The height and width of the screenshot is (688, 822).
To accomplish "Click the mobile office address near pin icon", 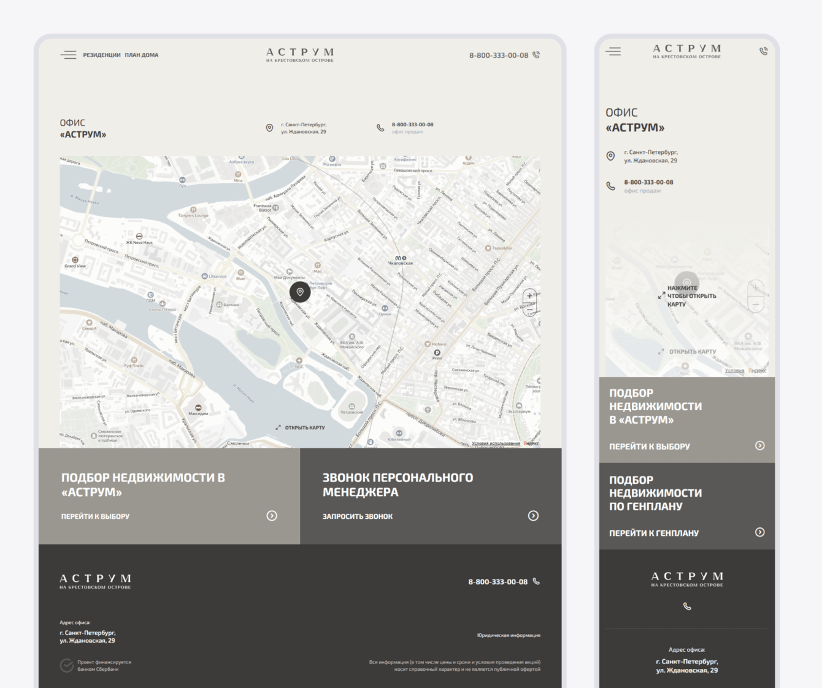I will pyautogui.click(x=651, y=156).
